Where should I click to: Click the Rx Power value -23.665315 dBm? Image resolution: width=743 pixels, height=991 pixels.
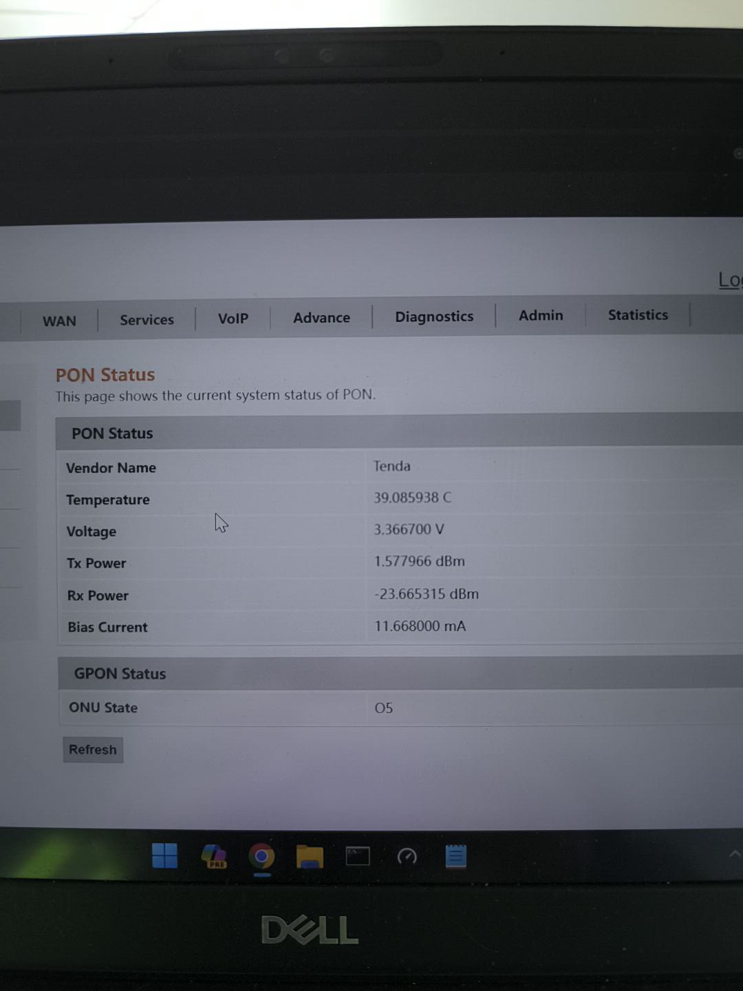(427, 594)
